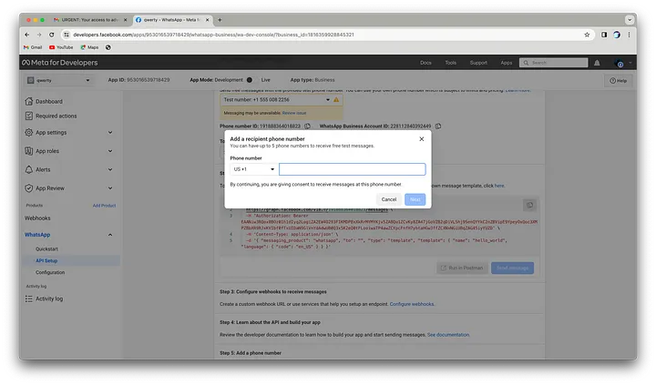The width and height of the screenshot is (656, 385).
Task: Open the Chrome profile avatar
Action: 617,35
